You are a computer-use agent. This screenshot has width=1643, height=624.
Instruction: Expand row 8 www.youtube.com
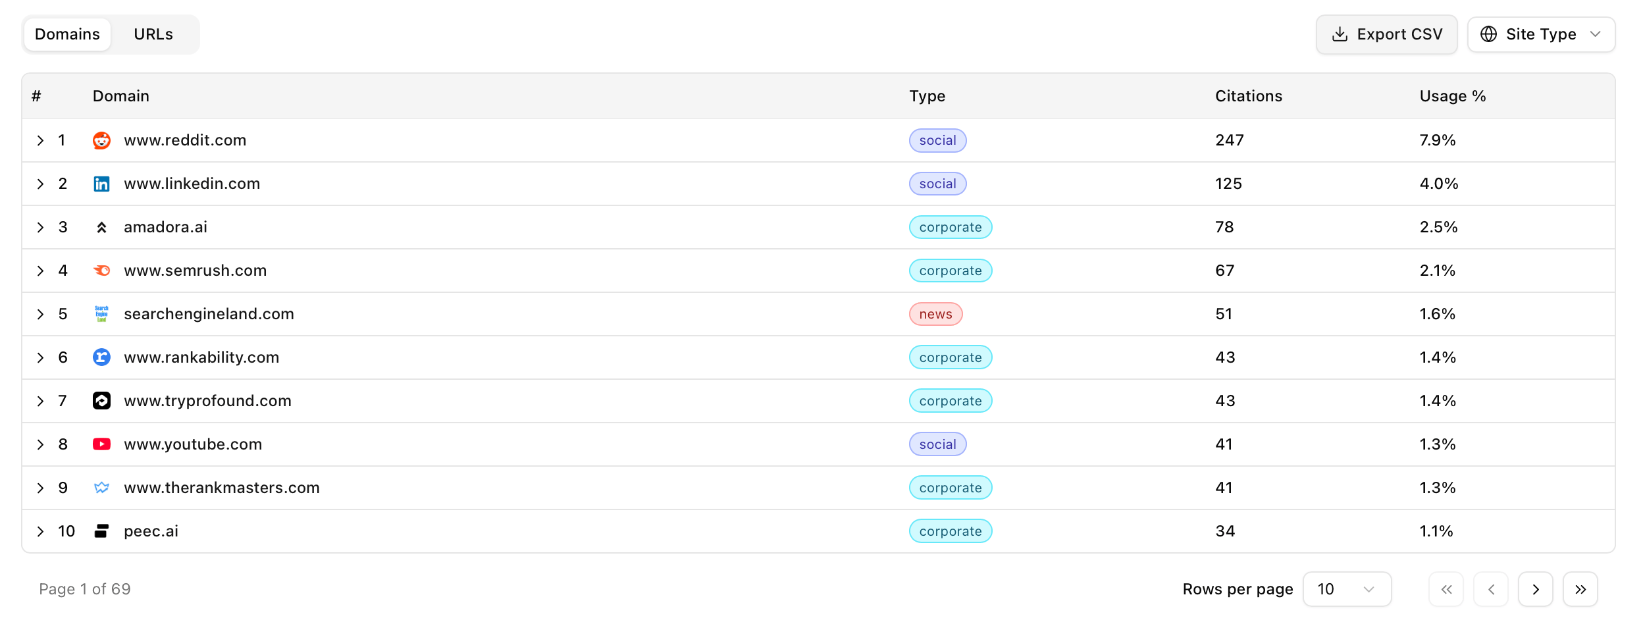click(40, 444)
